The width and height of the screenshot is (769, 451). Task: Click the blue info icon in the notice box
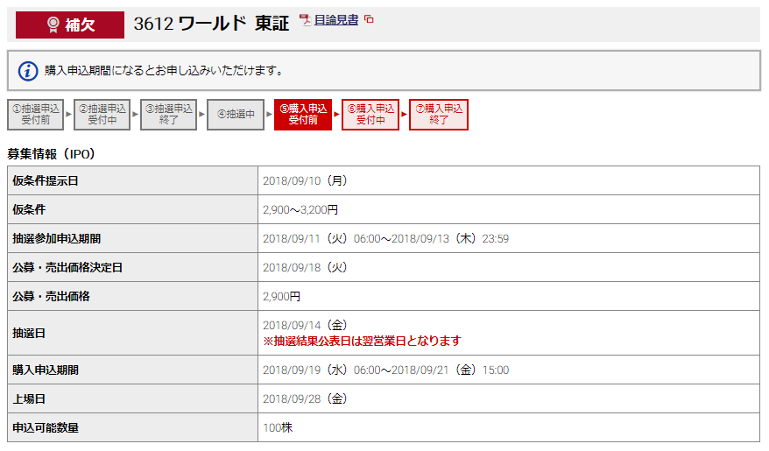click(x=28, y=71)
